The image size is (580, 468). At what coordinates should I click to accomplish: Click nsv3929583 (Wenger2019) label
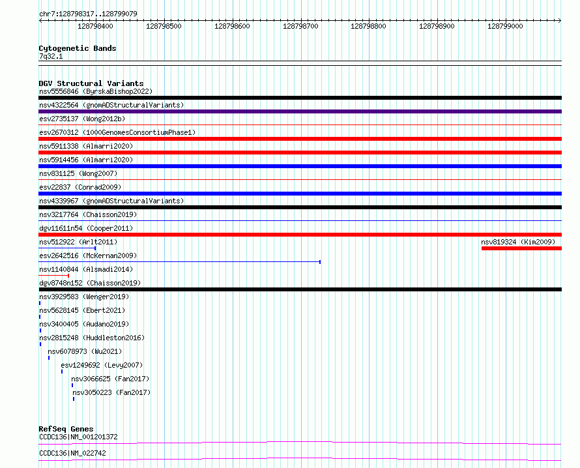[84, 297]
